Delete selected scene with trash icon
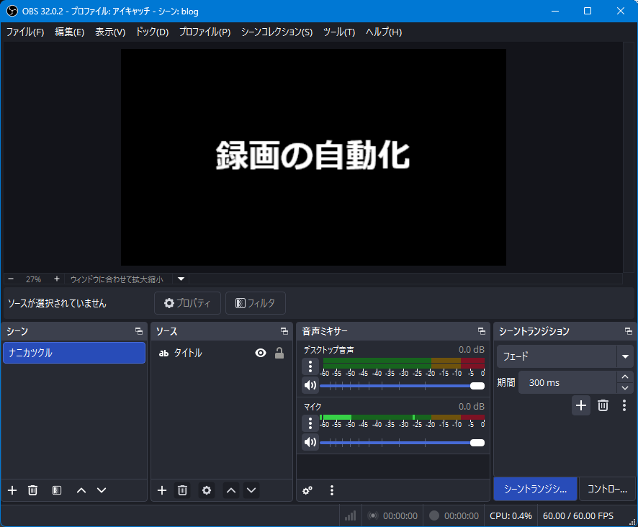This screenshot has width=638, height=527. 32,490
